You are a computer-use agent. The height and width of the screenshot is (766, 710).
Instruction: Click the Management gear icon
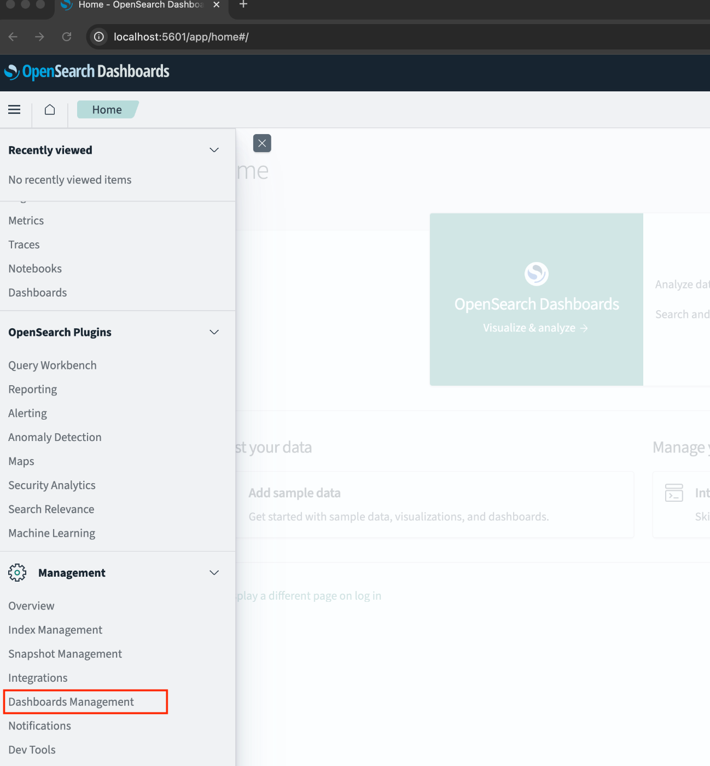[18, 572]
